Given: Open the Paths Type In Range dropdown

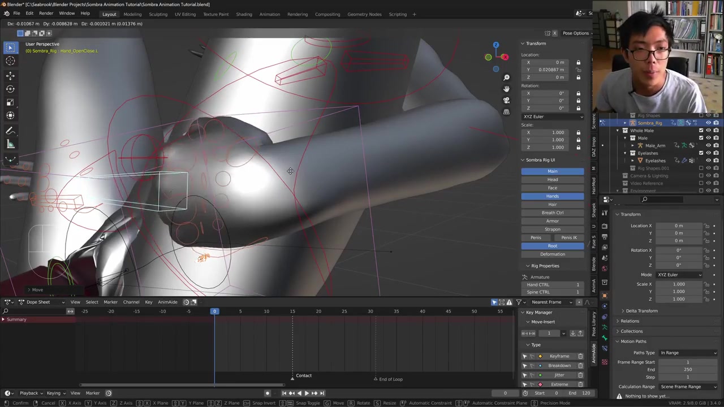Looking at the screenshot, I should pos(688,353).
